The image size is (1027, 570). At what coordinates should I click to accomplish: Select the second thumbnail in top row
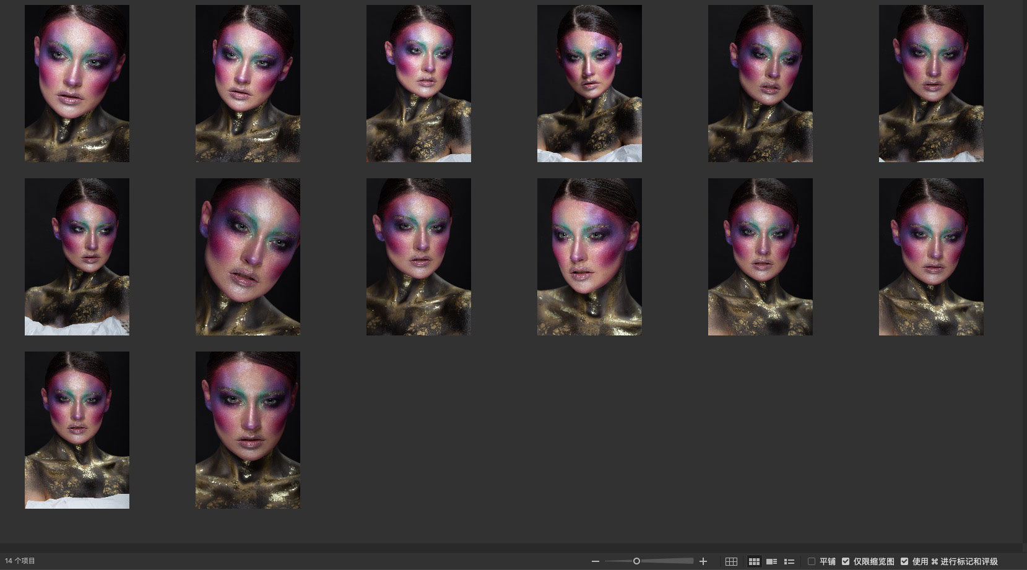coord(248,84)
